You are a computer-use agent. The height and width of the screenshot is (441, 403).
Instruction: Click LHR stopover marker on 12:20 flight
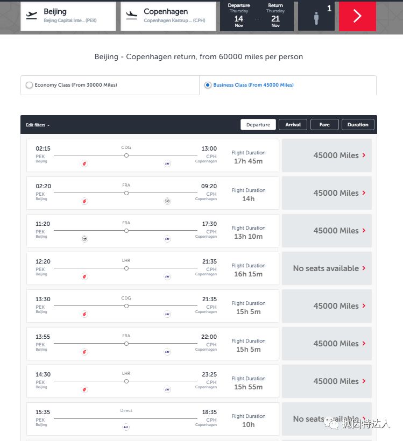(x=126, y=268)
